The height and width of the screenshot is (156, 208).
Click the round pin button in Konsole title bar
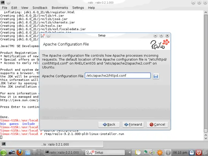[8, 2]
